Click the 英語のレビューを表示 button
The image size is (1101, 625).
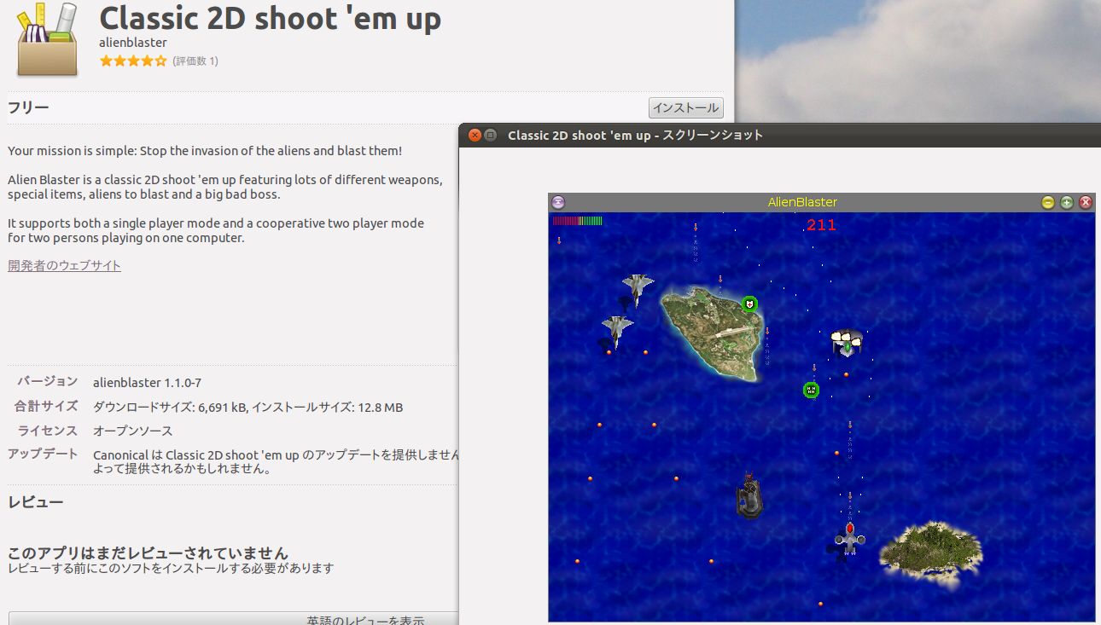365,619
